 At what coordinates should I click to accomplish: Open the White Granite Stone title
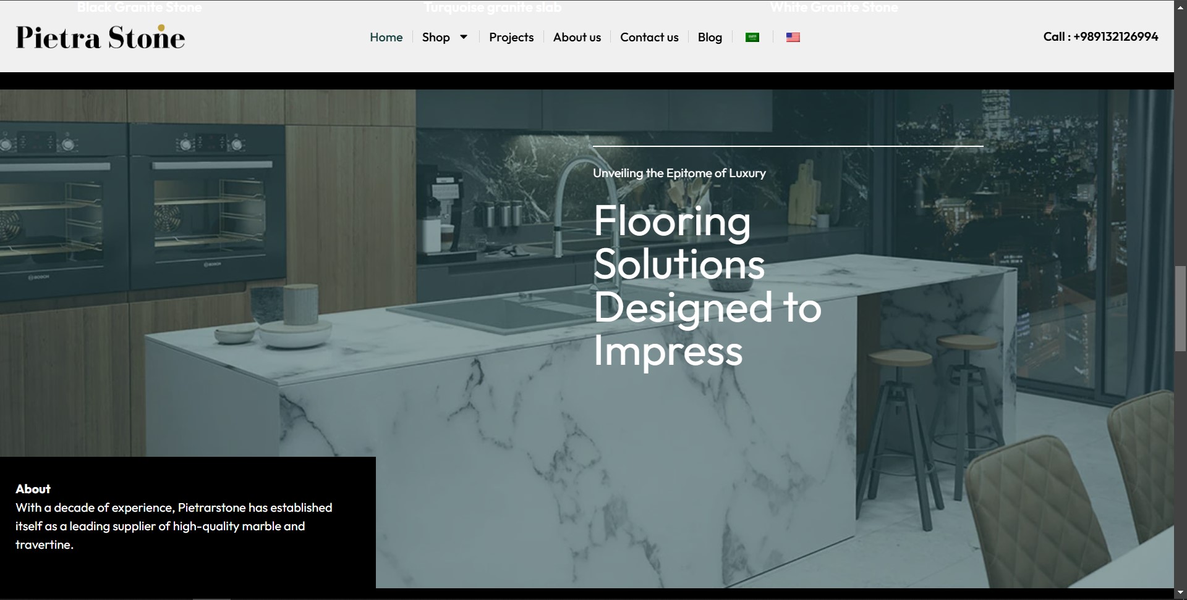pos(833,7)
